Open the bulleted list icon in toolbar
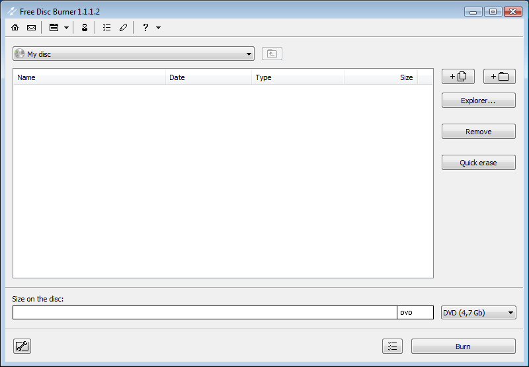 pos(107,27)
